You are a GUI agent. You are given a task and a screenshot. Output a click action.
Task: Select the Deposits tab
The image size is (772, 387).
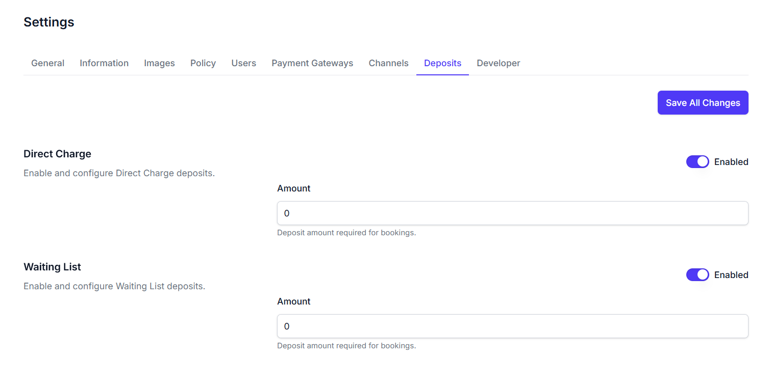tap(442, 63)
